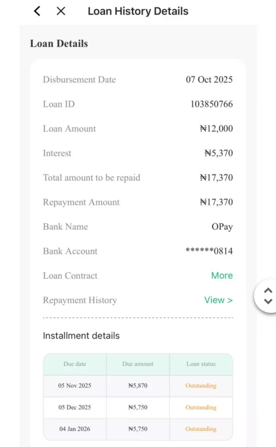Click the back arrow to return
The height and width of the screenshot is (447, 276).
pyautogui.click(x=37, y=11)
